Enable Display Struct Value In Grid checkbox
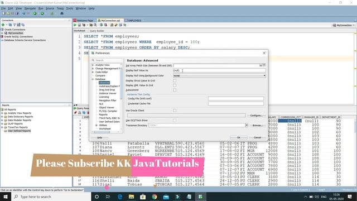Viewport: 357px width, 201px height. point(175,80)
